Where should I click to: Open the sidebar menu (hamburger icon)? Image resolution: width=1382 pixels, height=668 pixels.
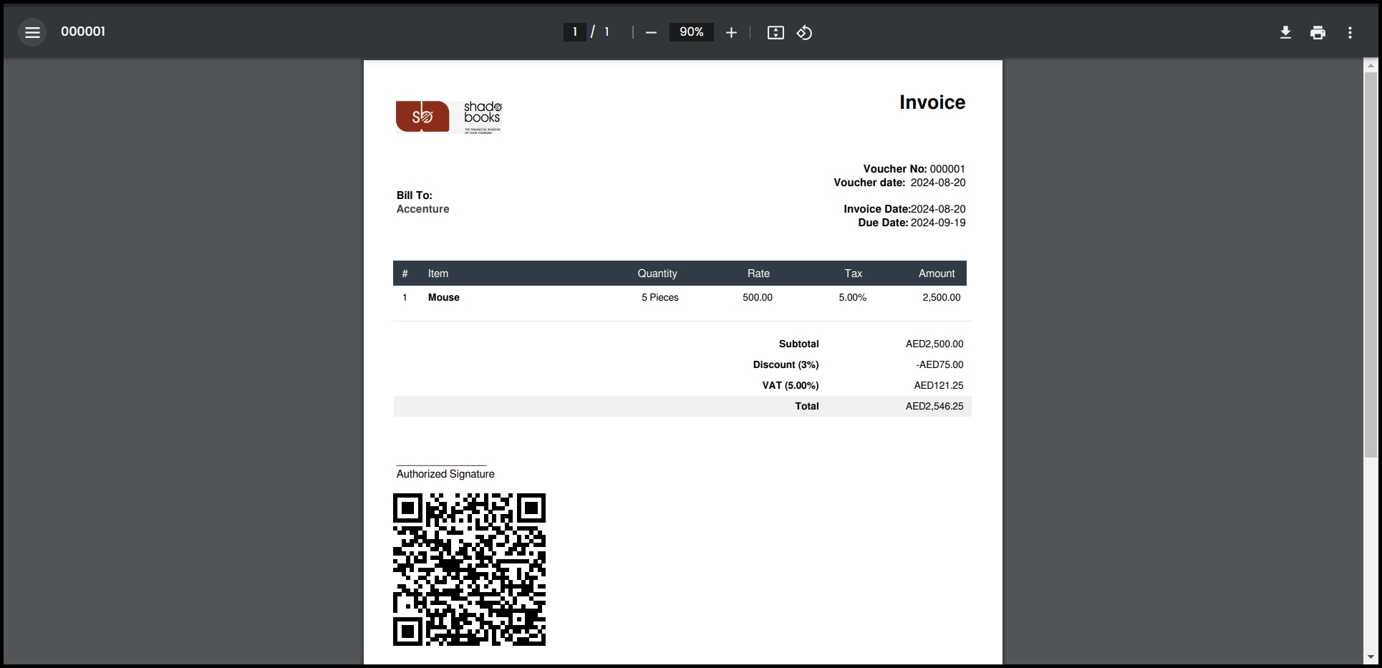[32, 32]
